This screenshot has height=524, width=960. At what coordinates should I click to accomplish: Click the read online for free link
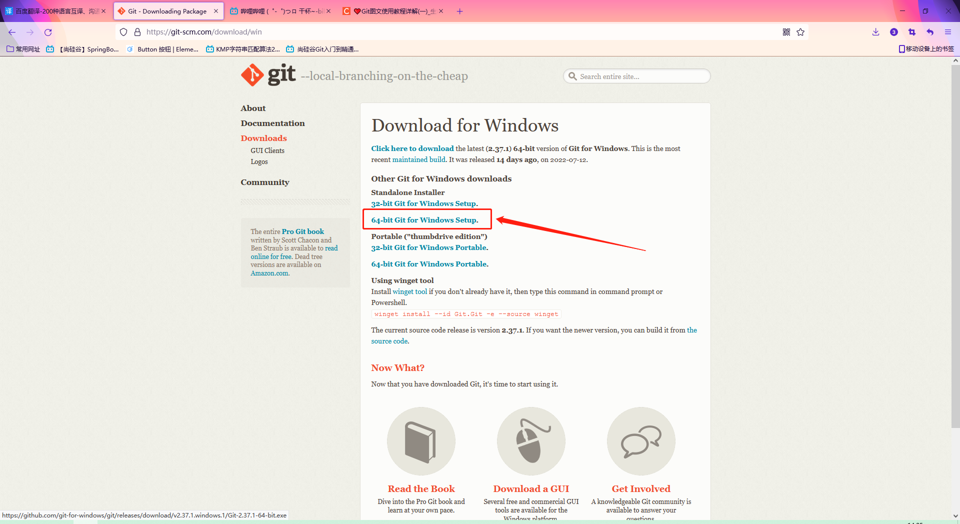point(294,252)
